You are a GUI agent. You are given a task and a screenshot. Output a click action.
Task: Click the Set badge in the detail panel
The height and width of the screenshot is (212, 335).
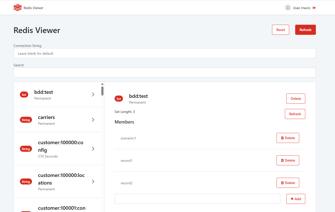[x=119, y=99]
